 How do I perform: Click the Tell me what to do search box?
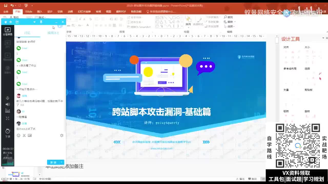pos(161,11)
